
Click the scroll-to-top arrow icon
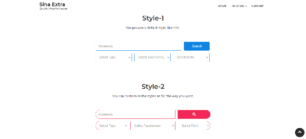pos(299,132)
